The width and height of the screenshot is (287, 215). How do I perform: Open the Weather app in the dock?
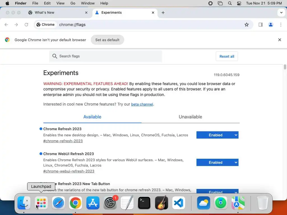click(203, 203)
